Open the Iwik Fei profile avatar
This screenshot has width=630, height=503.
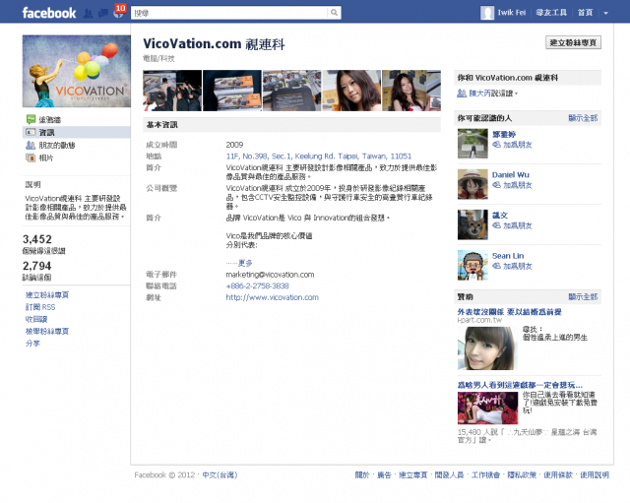click(x=487, y=13)
